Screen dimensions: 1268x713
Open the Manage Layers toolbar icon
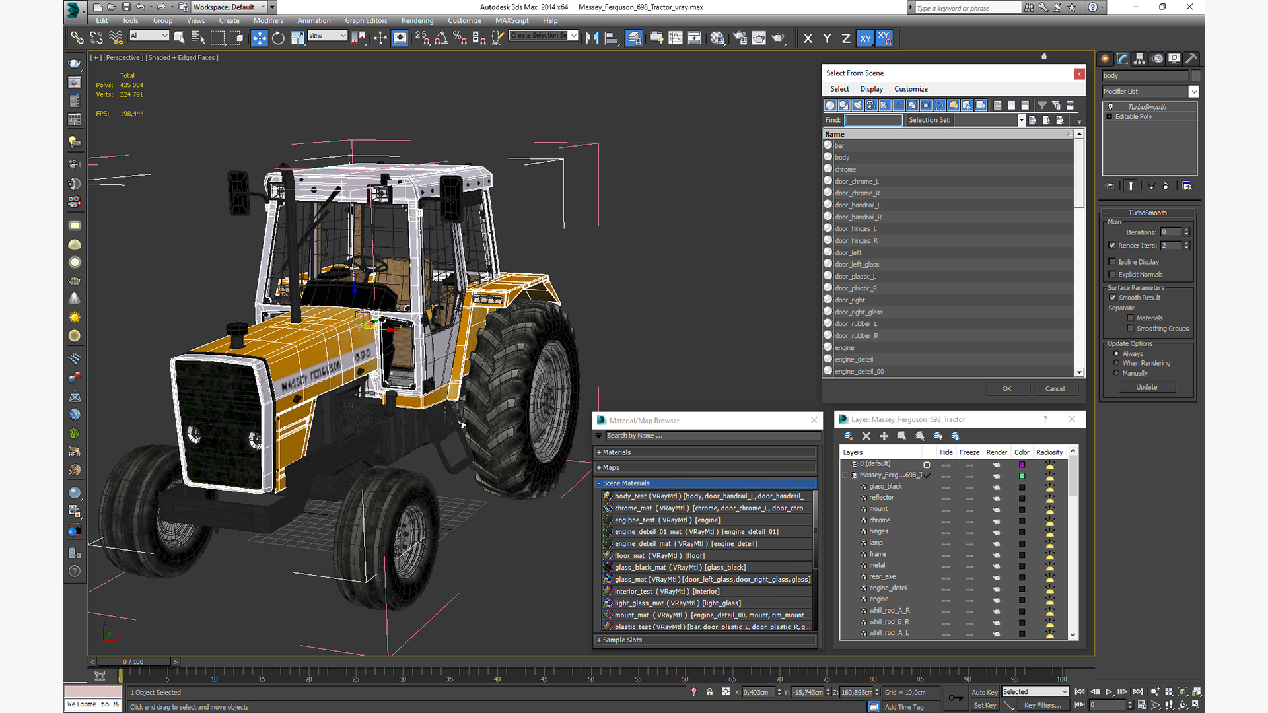pos(634,38)
